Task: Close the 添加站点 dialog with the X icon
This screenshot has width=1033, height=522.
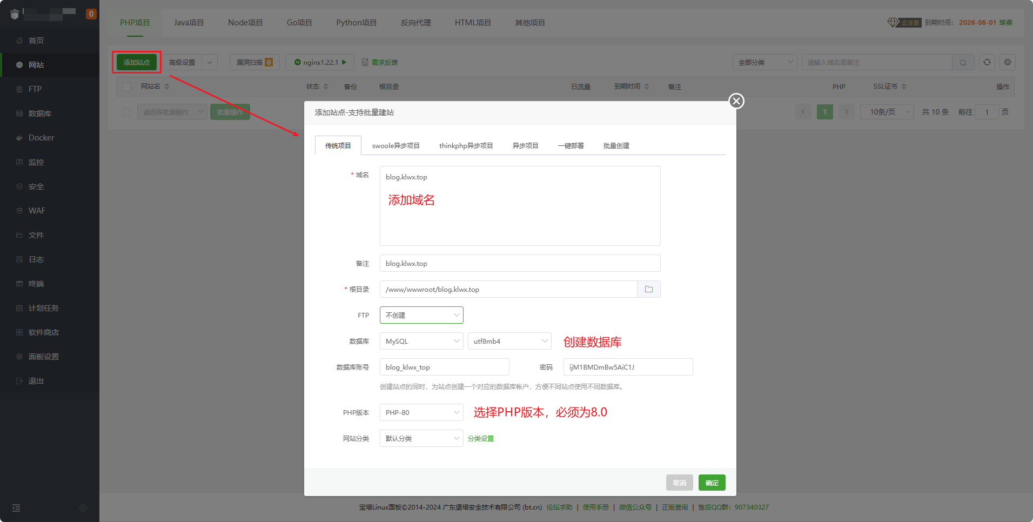Action: point(736,101)
